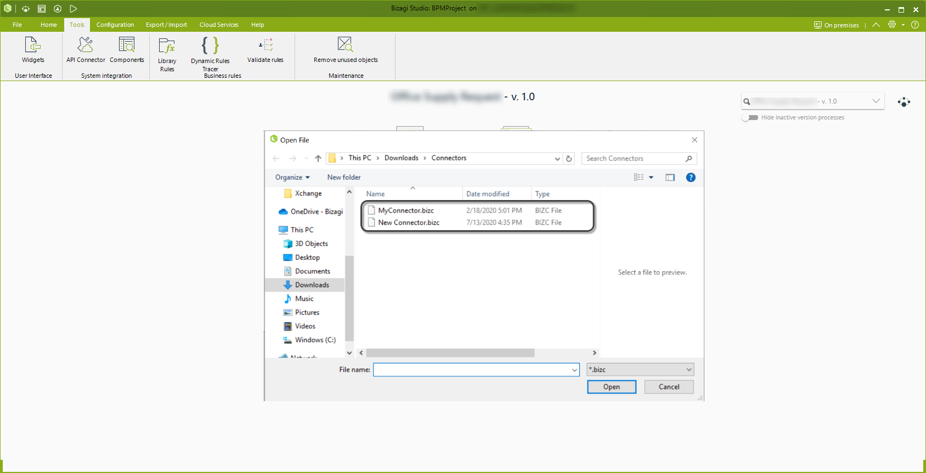Launch the API Connector tool
Image resolution: width=926 pixels, height=473 pixels.
coord(86,50)
